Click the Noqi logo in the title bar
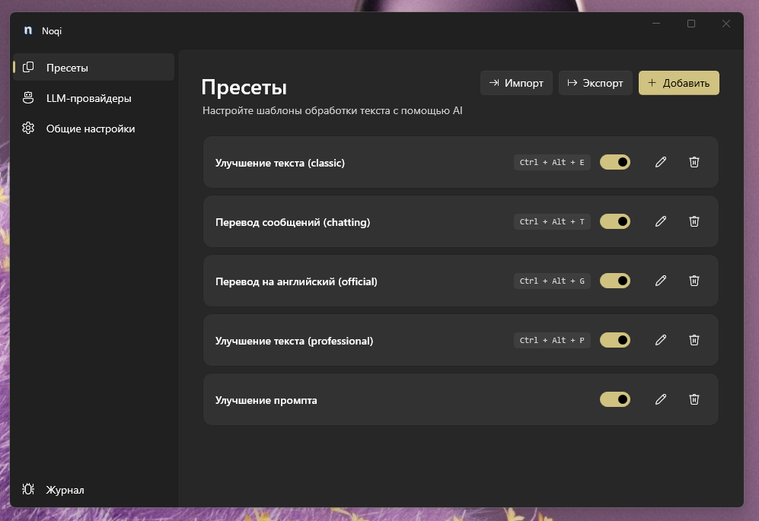The width and height of the screenshot is (759, 521). point(27,30)
